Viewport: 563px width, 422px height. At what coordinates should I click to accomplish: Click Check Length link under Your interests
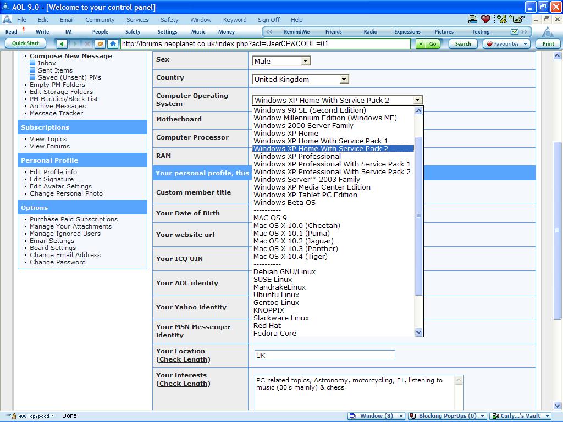(183, 383)
